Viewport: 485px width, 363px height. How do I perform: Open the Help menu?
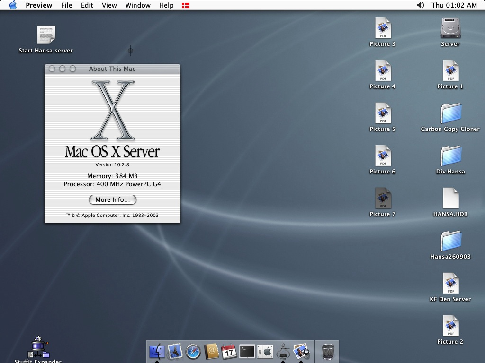166,5
